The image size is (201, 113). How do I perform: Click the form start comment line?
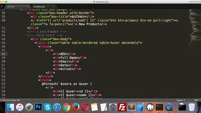45,35
